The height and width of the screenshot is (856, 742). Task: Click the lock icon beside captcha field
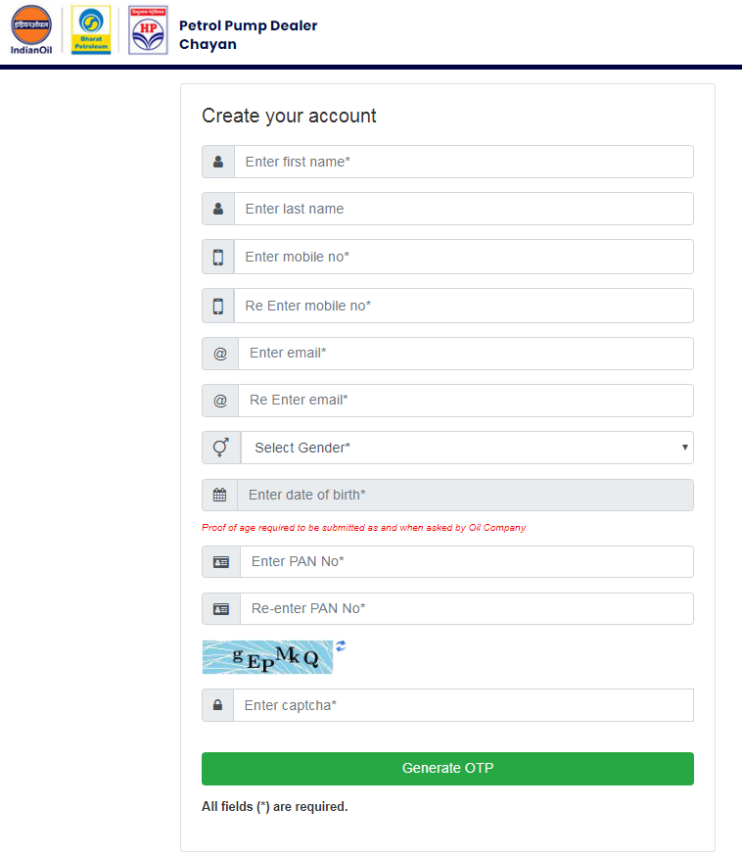click(x=217, y=705)
